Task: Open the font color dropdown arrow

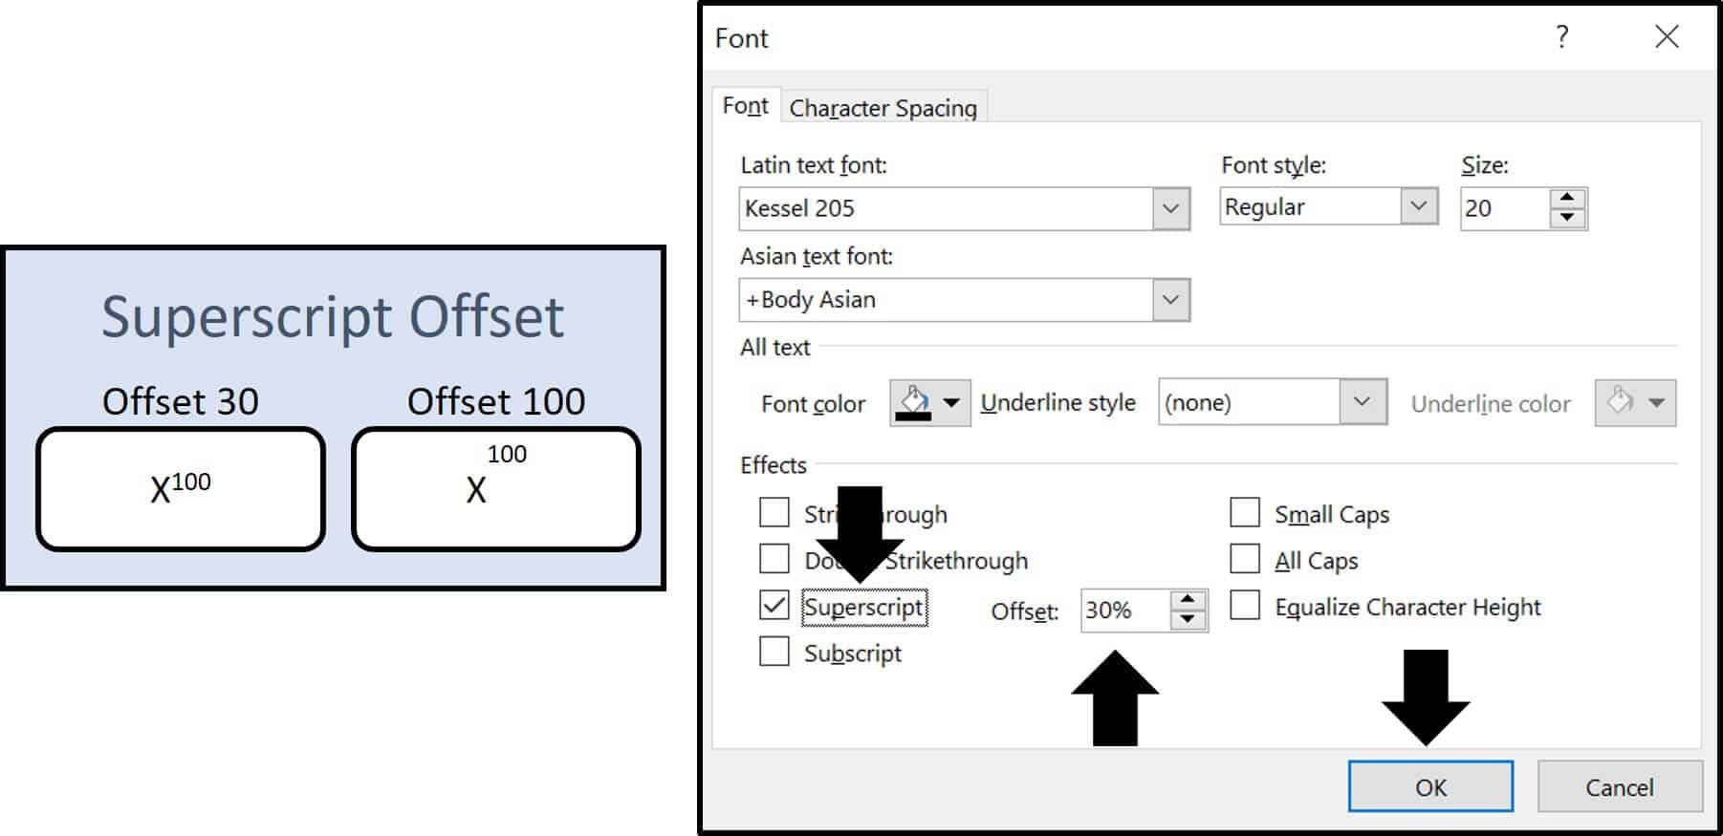Action: click(x=951, y=402)
